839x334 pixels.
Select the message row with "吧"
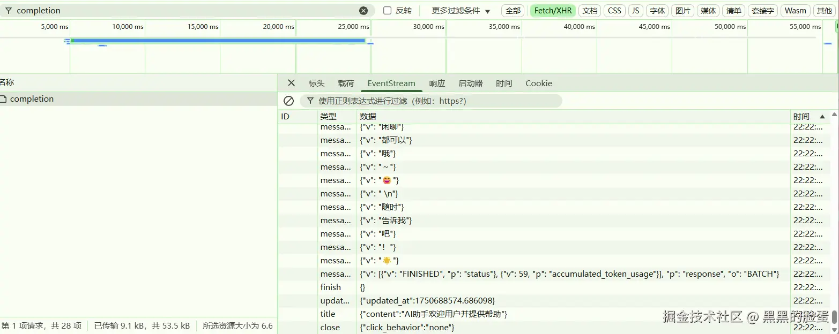[x=554, y=234]
